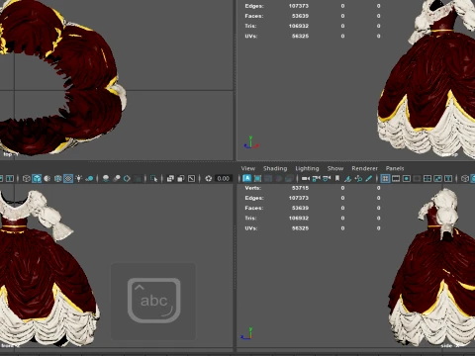Toggle the Shadows icon
The width and height of the screenshot is (475, 356).
(89, 179)
